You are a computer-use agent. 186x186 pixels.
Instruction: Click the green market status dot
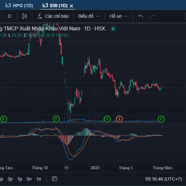(x=113, y=29)
